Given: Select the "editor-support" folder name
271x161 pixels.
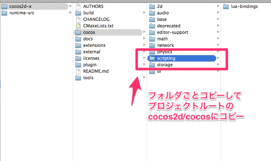Looking at the screenshot, I should 173,32.
